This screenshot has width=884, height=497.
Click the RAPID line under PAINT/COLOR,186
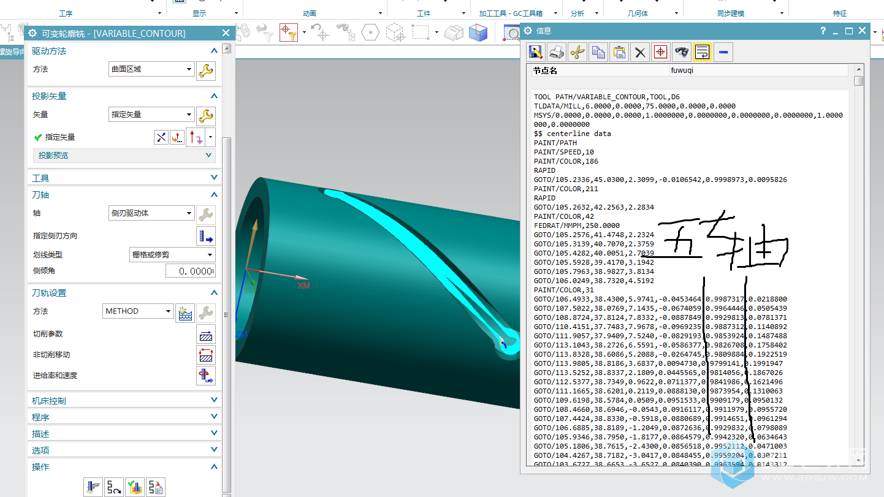point(544,170)
